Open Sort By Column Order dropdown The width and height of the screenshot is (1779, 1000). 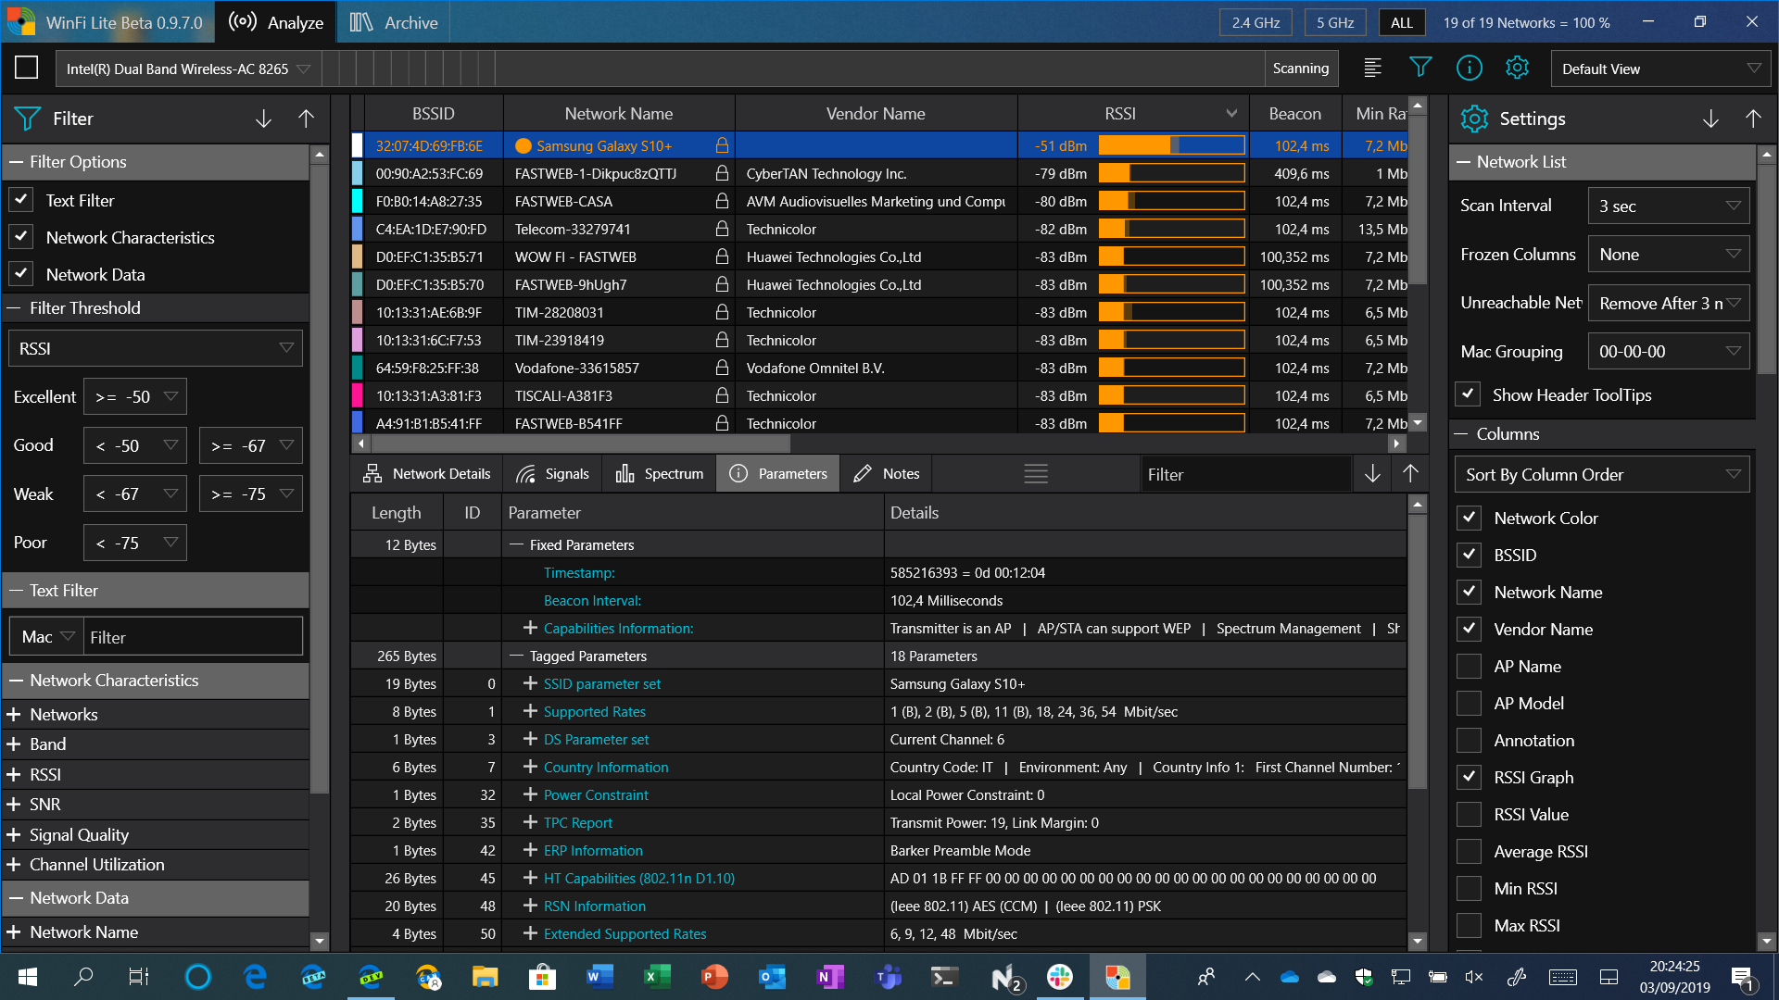pyautogui.click(x=1602, y=474)
